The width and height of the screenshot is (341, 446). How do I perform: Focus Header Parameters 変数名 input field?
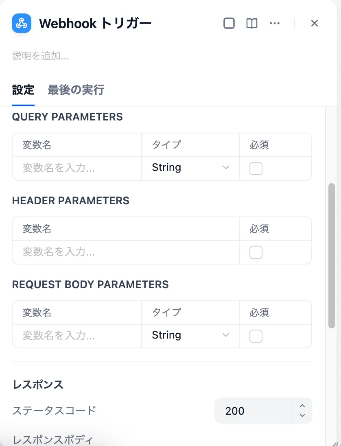pyautogui.click(x=125, y=252)
